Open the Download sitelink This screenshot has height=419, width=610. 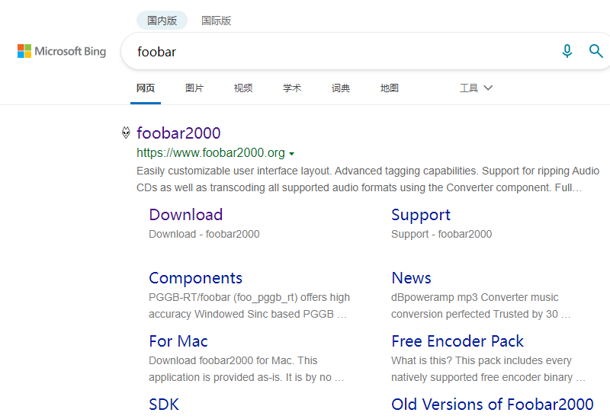[185, 215]
